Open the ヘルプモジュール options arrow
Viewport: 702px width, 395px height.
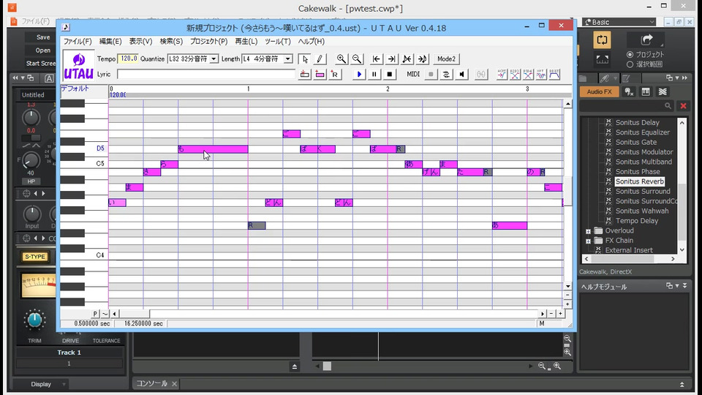tap(677, 286)
